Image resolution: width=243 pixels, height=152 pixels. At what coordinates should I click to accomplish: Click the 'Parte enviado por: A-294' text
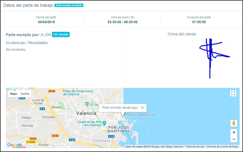click(28, 35)
